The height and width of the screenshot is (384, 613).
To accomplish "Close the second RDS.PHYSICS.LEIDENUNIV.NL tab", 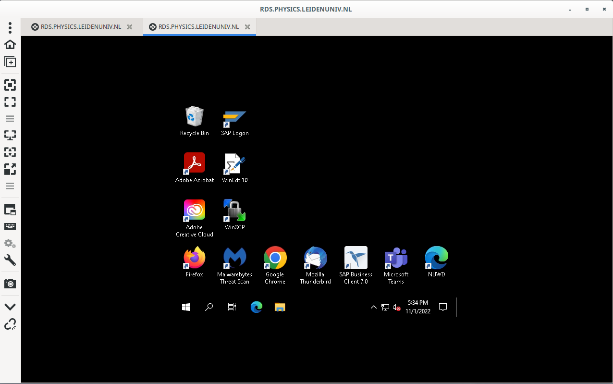I will coord(247,27).
